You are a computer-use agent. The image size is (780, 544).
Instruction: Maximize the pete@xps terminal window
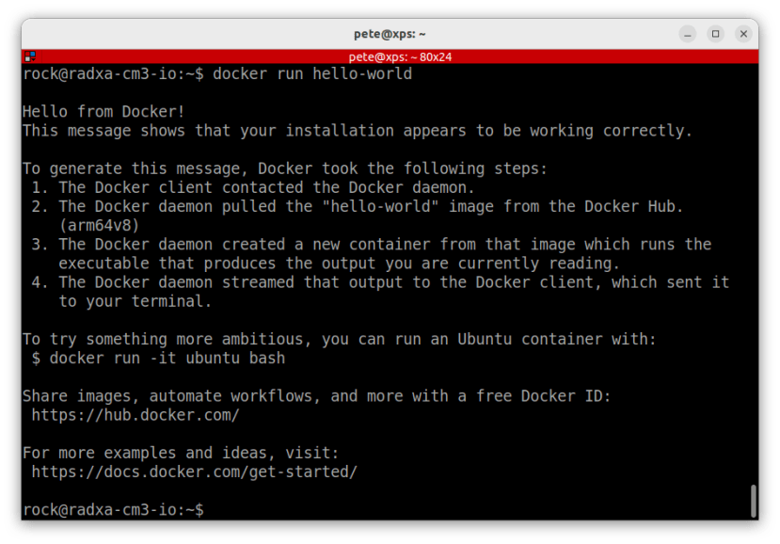(x=715, y=34)
